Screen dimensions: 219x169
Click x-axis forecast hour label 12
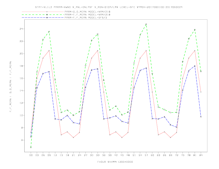tap(55, 155)
